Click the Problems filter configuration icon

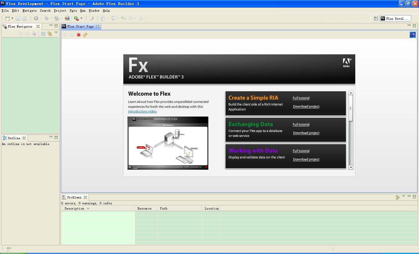coord(397,197)
